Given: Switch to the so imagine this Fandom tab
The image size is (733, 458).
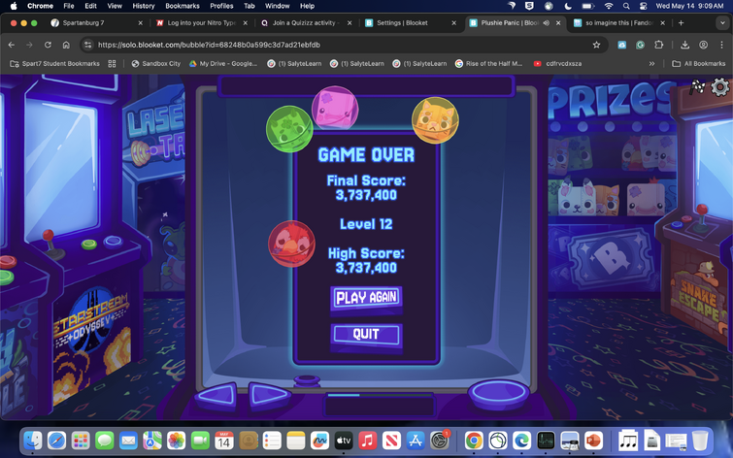Looking at the screenshot, I should click(x=619, y=23).
